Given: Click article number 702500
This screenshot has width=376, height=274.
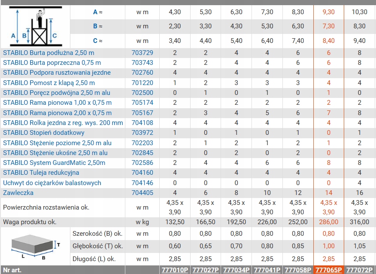Looking at the screenshot, I should click(x=142, y=93).
